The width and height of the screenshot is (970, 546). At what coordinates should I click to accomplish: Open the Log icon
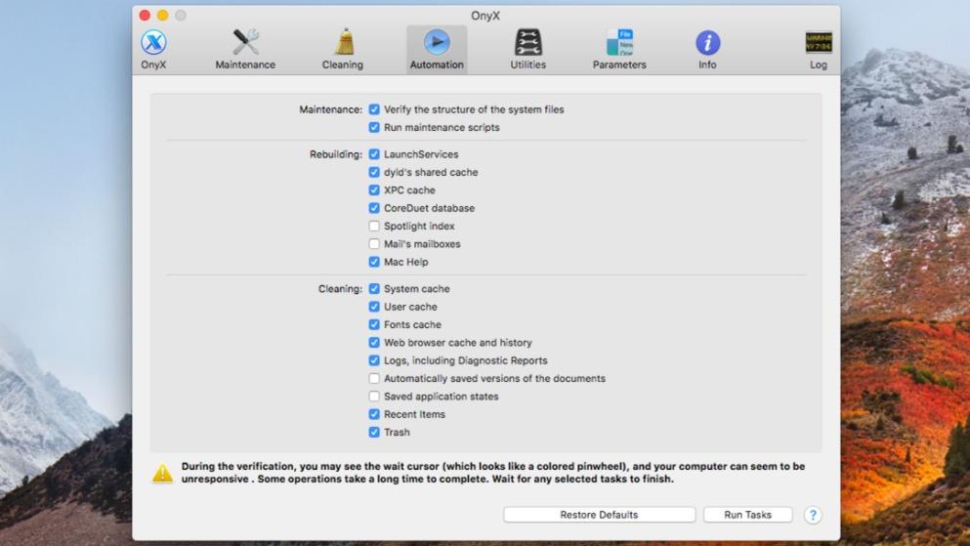point(819,43)
